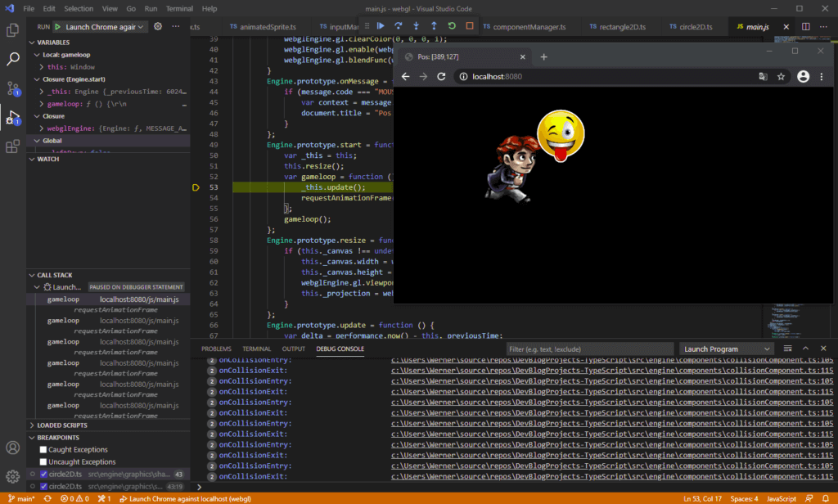The width and height of the screenshot is (838, 504).
Task: Click main* branch in the status bar
Action: click(22, 497)
